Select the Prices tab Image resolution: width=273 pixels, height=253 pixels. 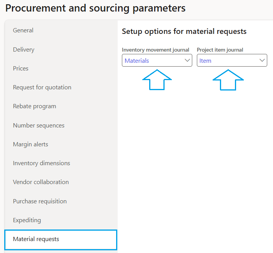[21, 69]
